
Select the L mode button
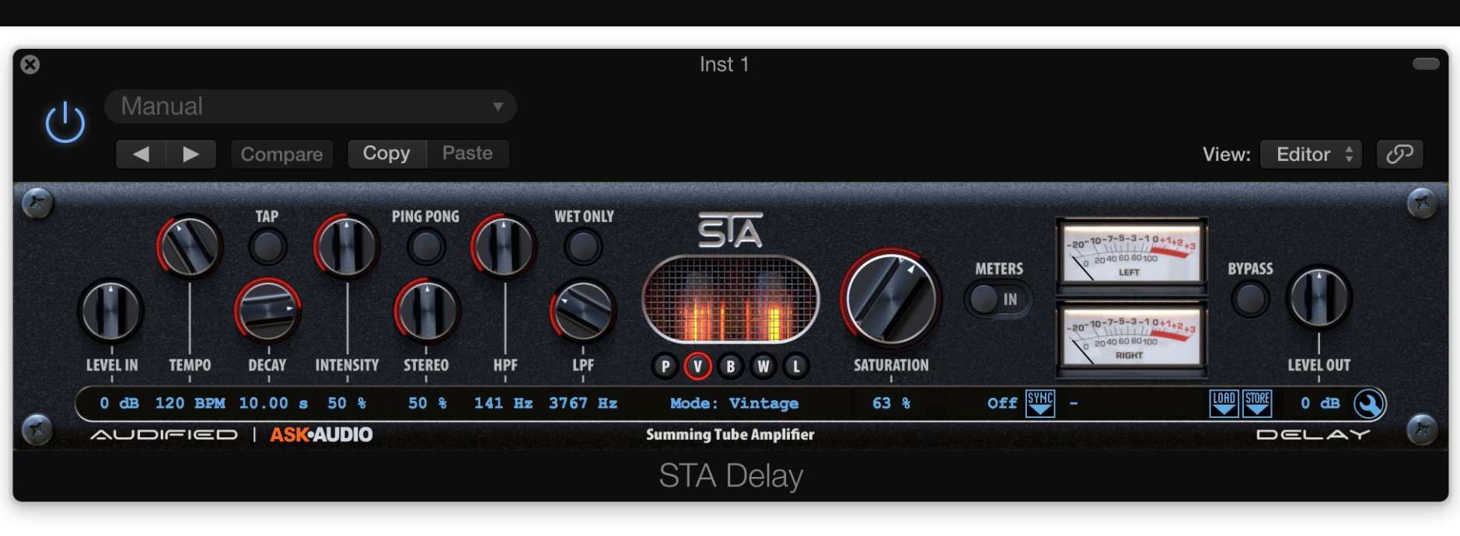tap(796, 367)
